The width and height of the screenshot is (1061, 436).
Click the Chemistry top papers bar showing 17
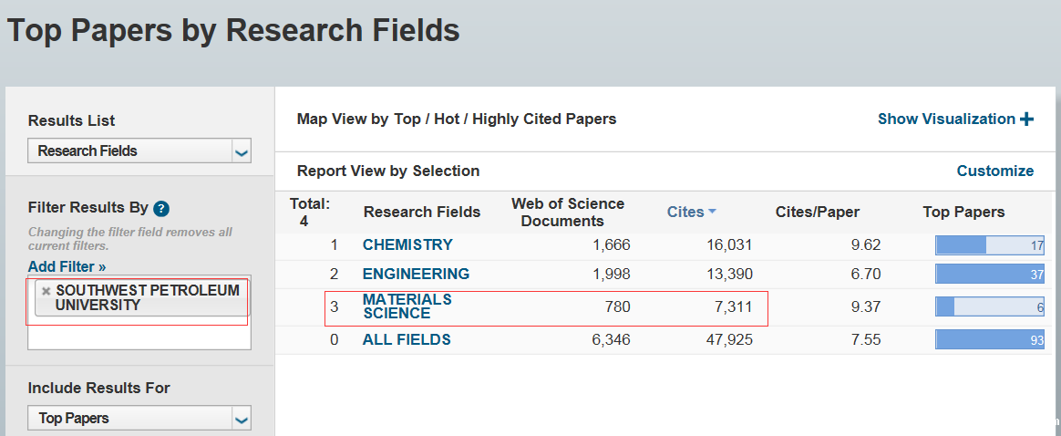pos(989,245)
